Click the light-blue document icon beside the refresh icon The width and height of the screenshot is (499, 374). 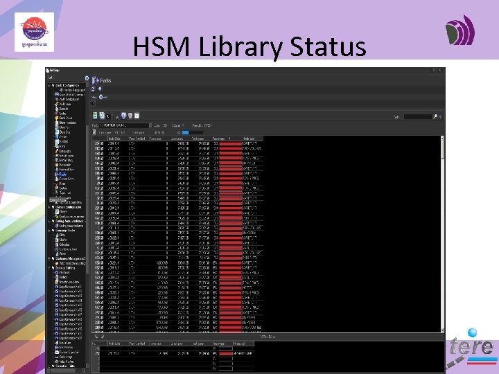[x=102, y=116]
